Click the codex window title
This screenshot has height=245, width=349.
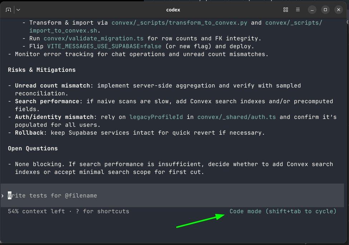click(173, 10)
